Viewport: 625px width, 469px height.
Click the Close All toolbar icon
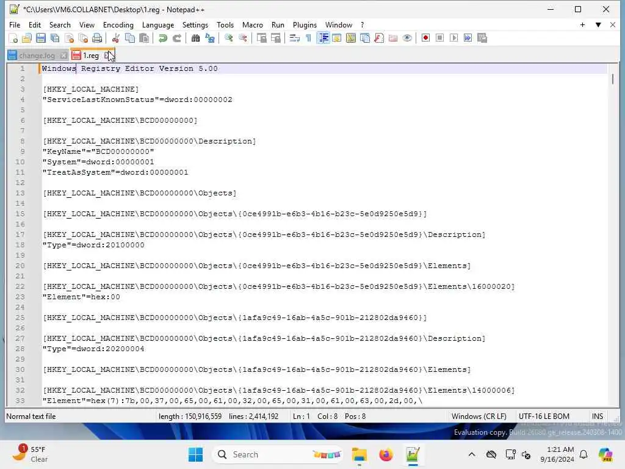83,38
